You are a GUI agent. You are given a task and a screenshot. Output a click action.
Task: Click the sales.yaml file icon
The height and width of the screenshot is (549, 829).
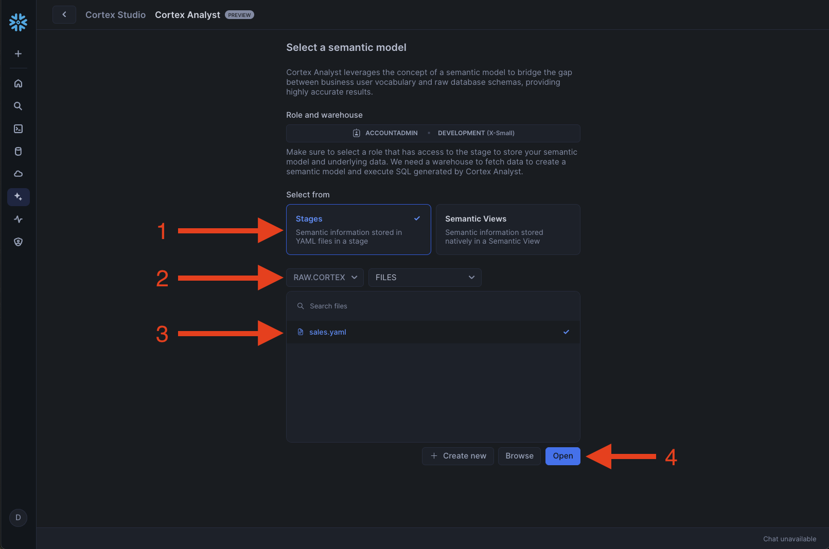click(301, 332)
